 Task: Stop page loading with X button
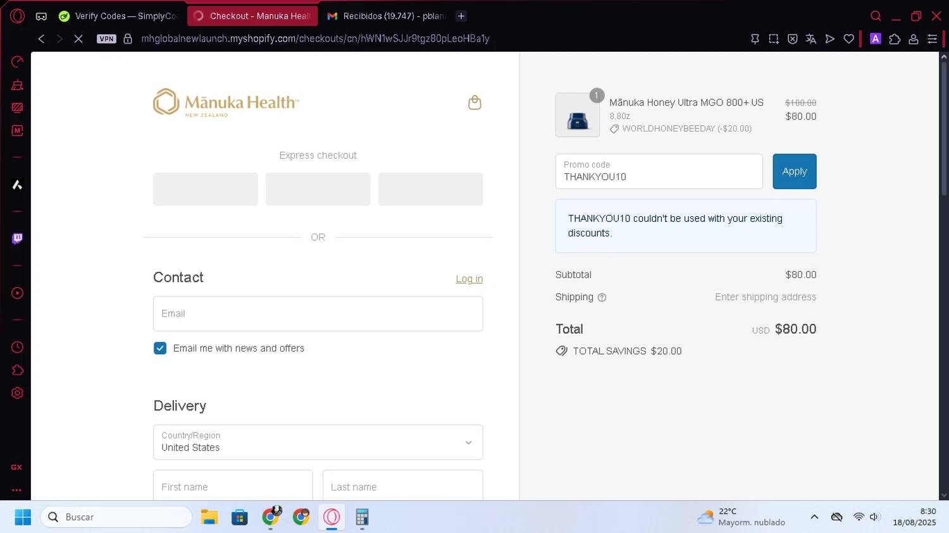pyautogui.click(x=78, y=39)
